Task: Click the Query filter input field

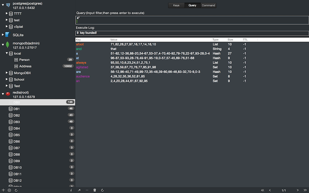Action: click(x=192, y=20)
